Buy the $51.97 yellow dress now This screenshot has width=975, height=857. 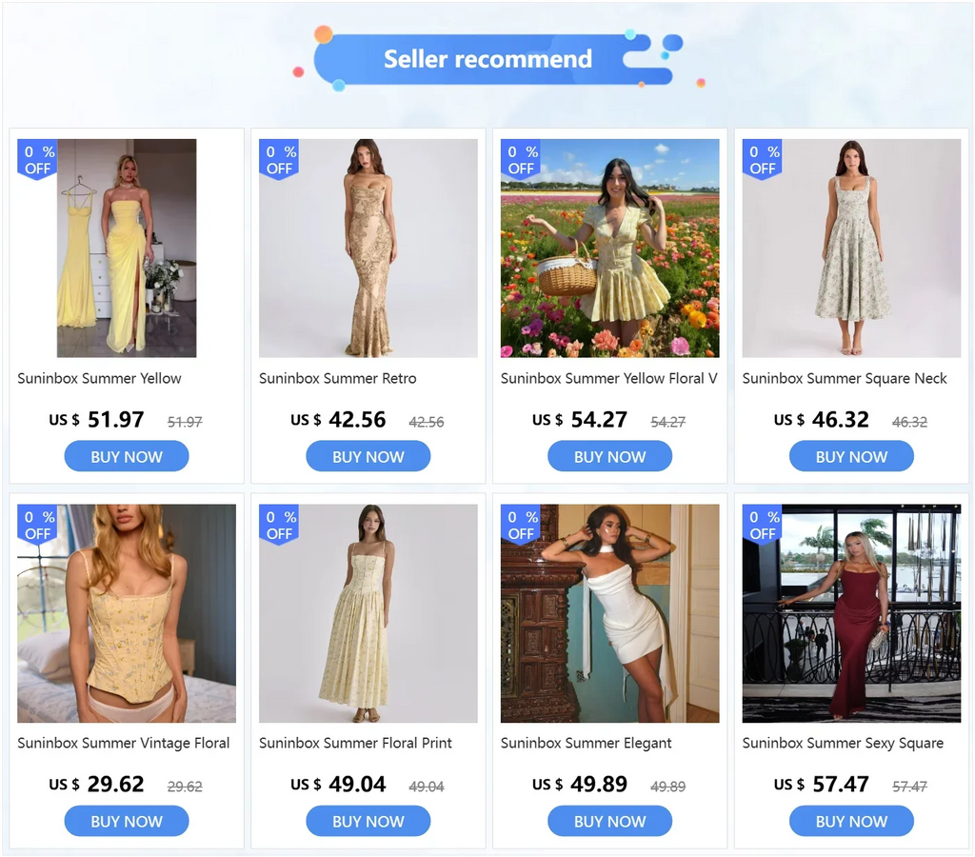click(x=127, y=456)
